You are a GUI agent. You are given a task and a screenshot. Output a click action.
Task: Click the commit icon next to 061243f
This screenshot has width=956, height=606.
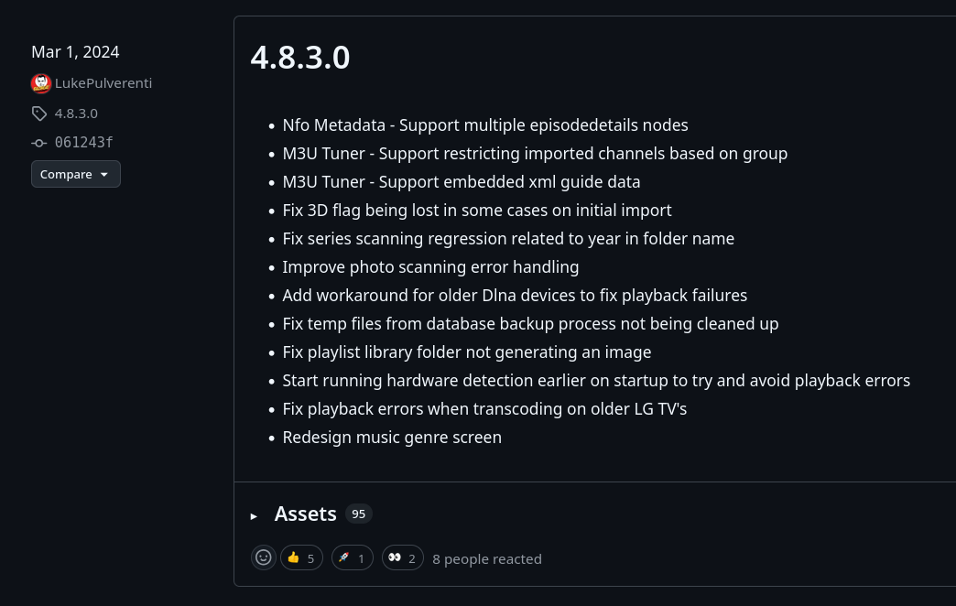39,143
